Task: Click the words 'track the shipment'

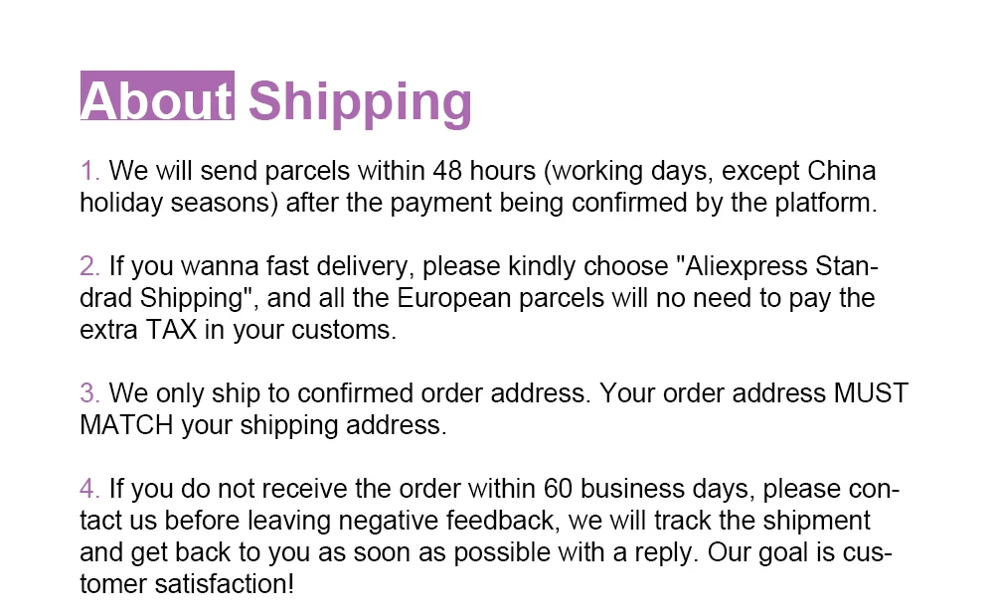Action: point(764,521)
